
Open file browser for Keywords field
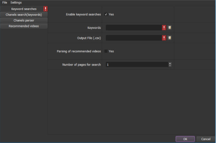(x=170, y=28)
